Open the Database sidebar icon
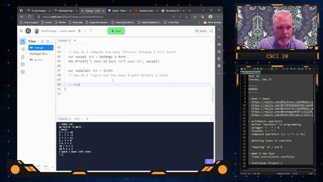 click(23, 64)
